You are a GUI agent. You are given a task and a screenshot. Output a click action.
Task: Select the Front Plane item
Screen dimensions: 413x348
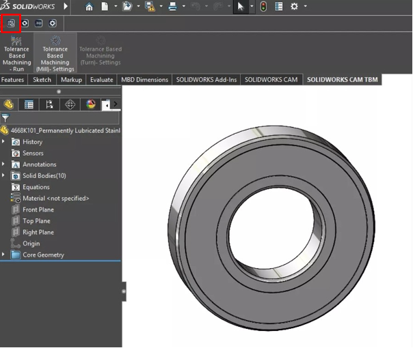(x=38, y=209)
